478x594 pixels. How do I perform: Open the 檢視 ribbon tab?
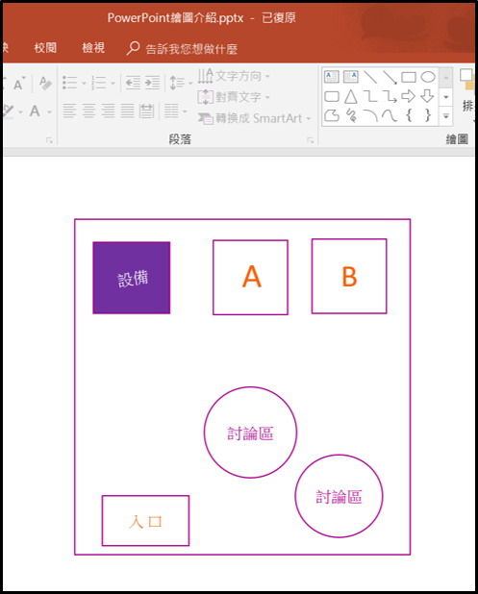pyautogui.click(x=93, y=48)
